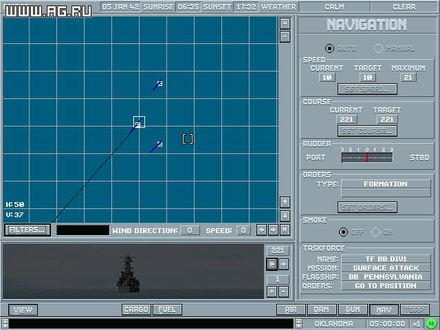Click the battleship in the view window
This screenshot has width=440, height=330.
129,274
